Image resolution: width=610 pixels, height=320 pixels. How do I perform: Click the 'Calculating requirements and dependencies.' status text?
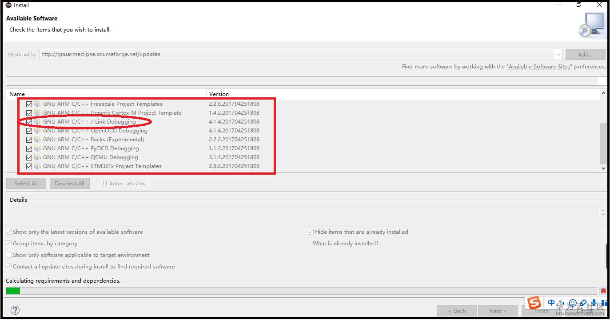(63, 281)
